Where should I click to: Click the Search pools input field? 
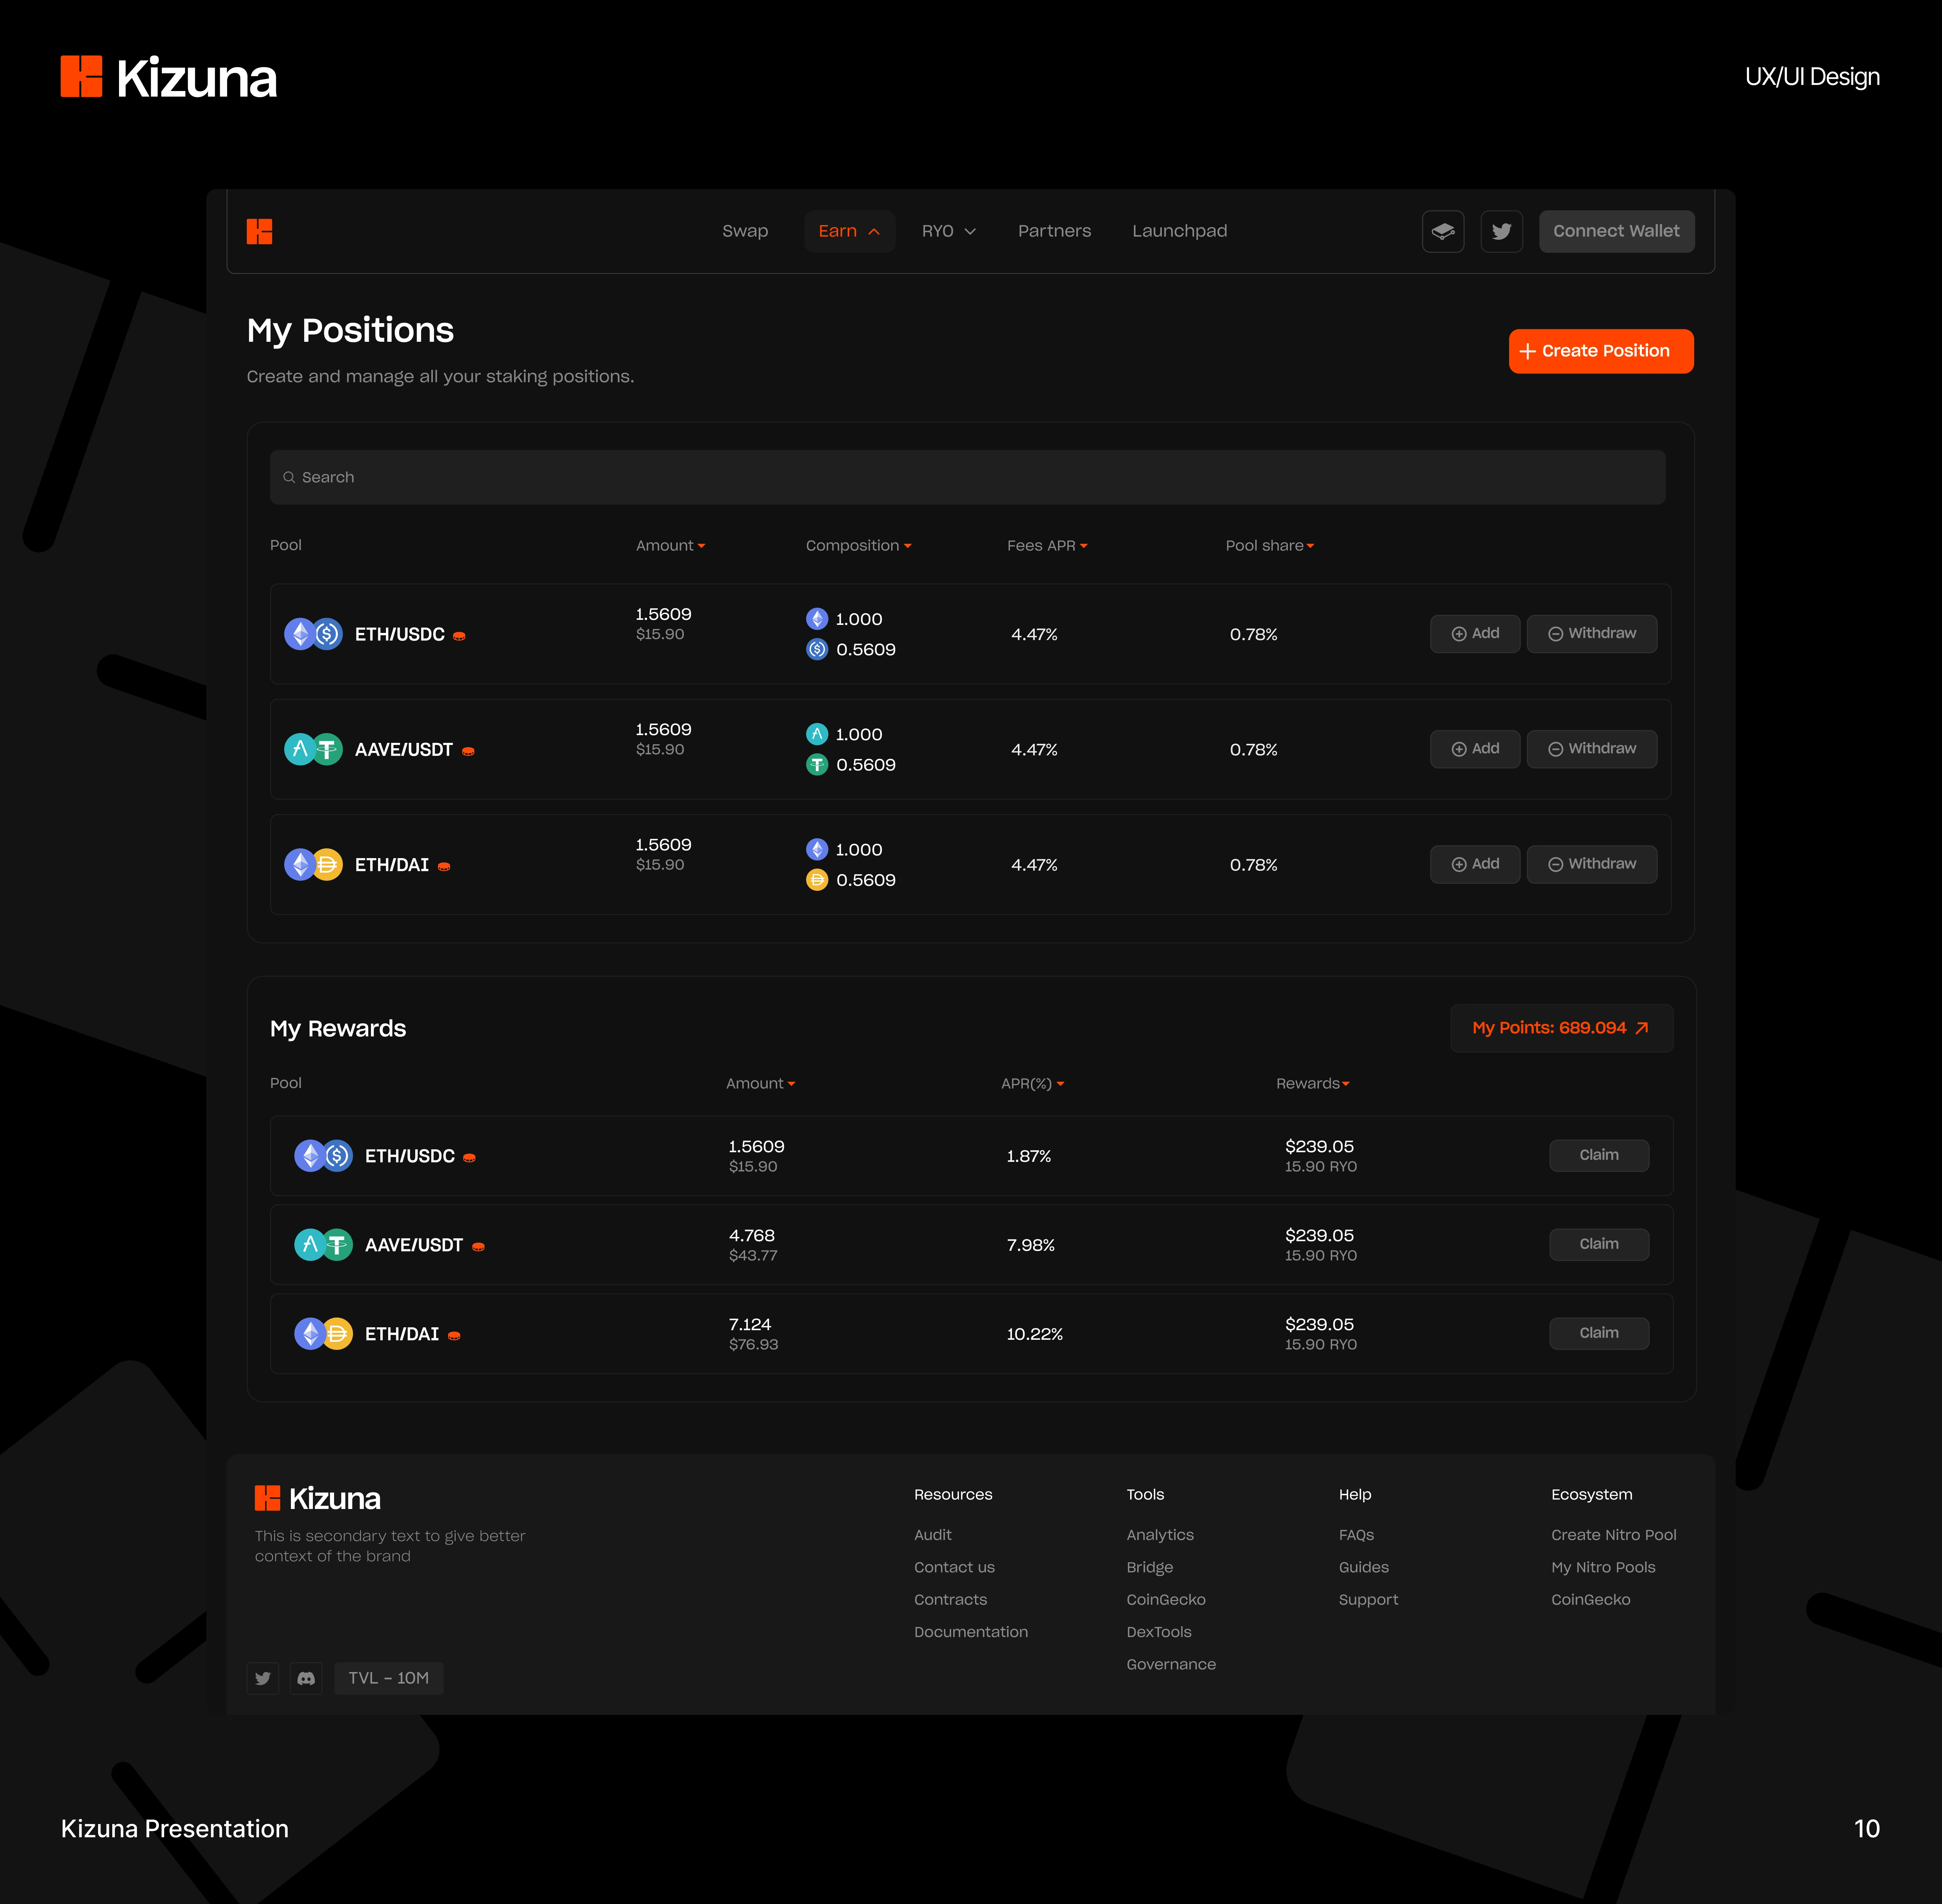point(968,477)
